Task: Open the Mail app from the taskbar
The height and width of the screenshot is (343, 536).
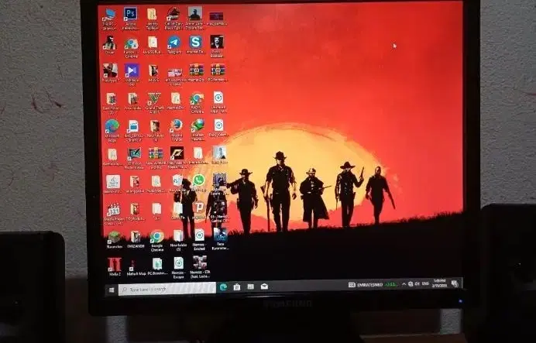Action: [x=264, y=286]
